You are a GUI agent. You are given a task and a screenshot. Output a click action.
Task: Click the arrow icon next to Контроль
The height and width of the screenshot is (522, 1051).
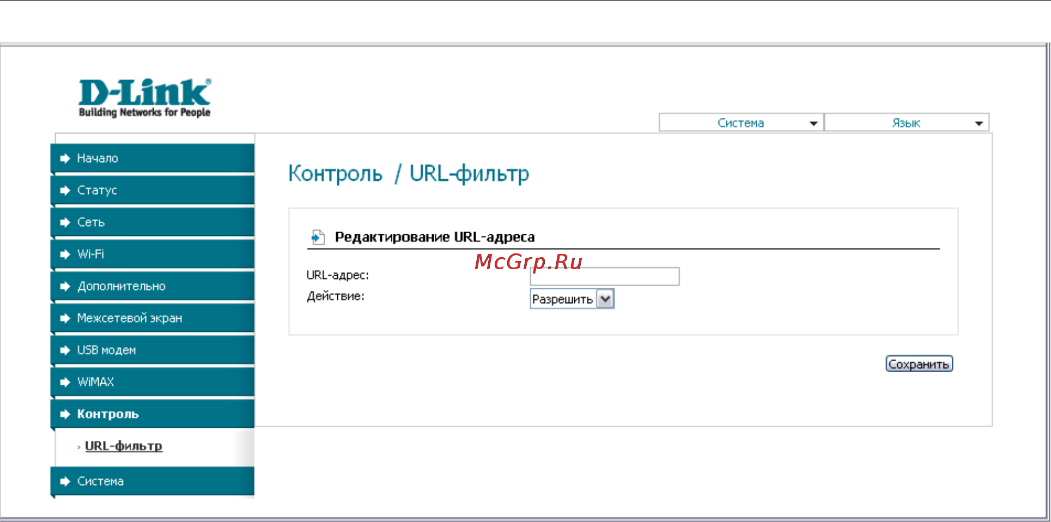(x=65, y=414)
